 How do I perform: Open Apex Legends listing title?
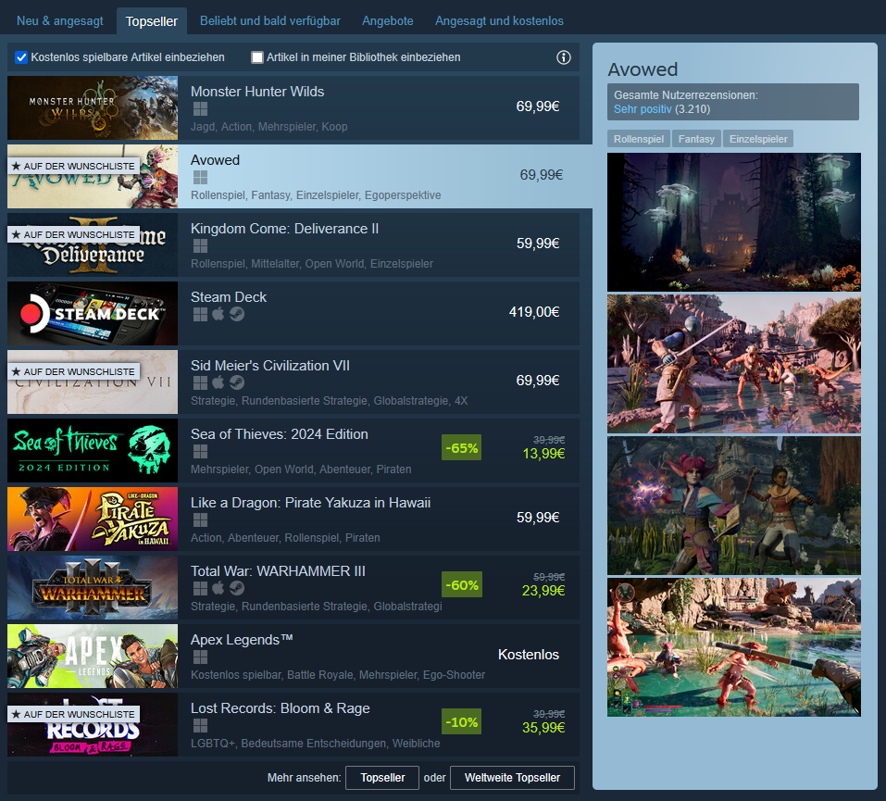pos(242,639)
